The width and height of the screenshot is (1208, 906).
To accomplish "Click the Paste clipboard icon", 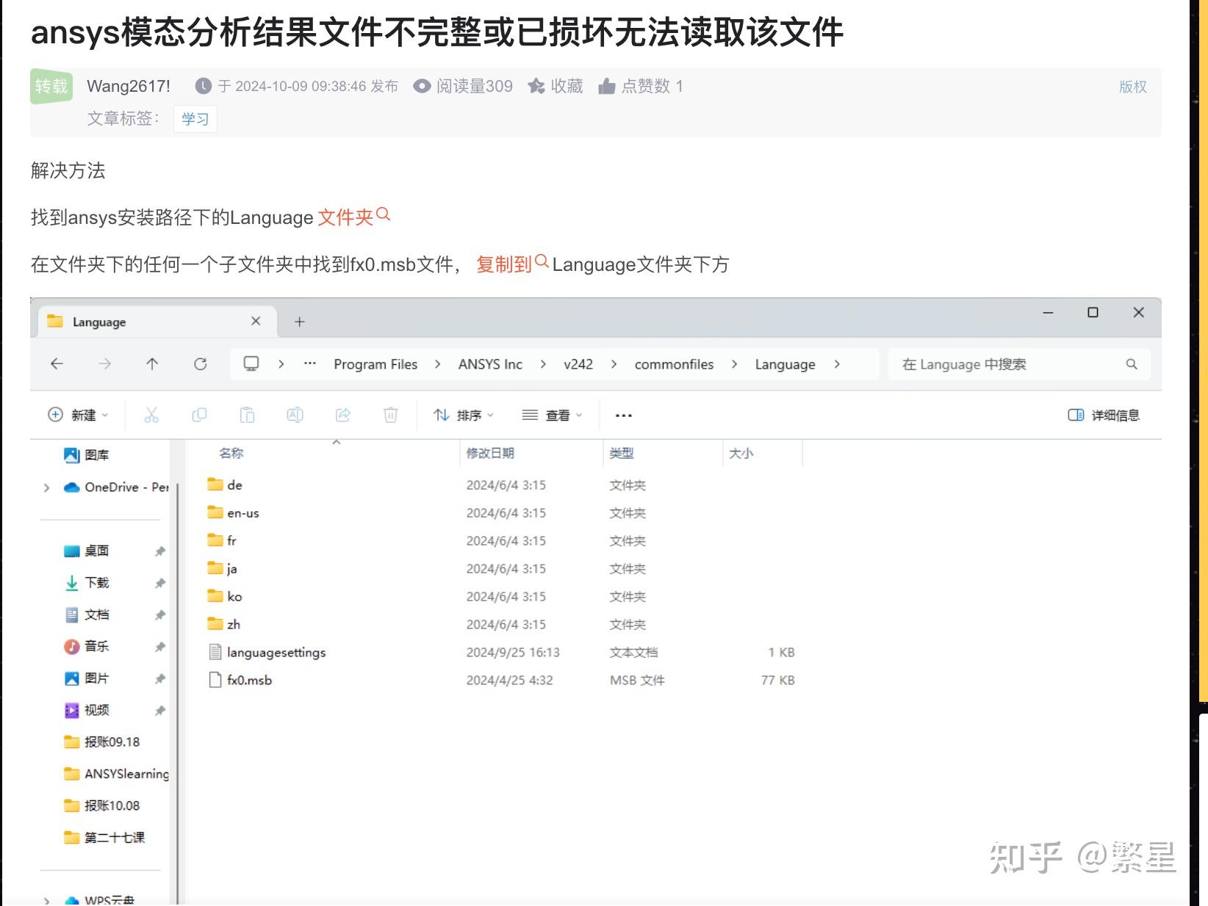I will [x=247, y=416].
